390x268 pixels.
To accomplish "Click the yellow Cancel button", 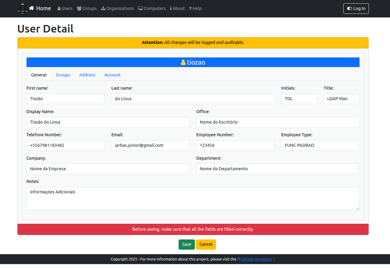I will (206, 245).
